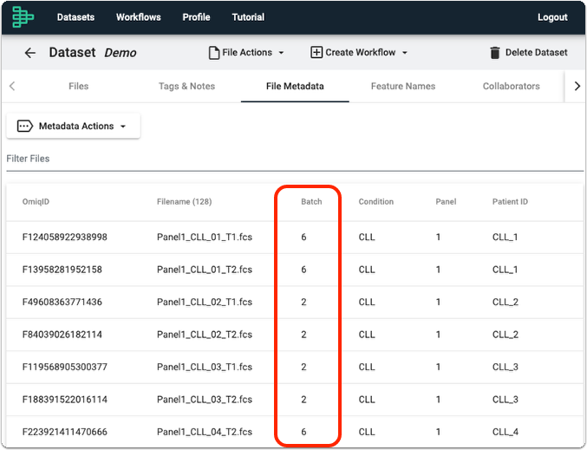Image resolution: width=587 pixels, height=450 pixels.
Task: Click the Create Workflow plus icon
Action: pos(316,52)
